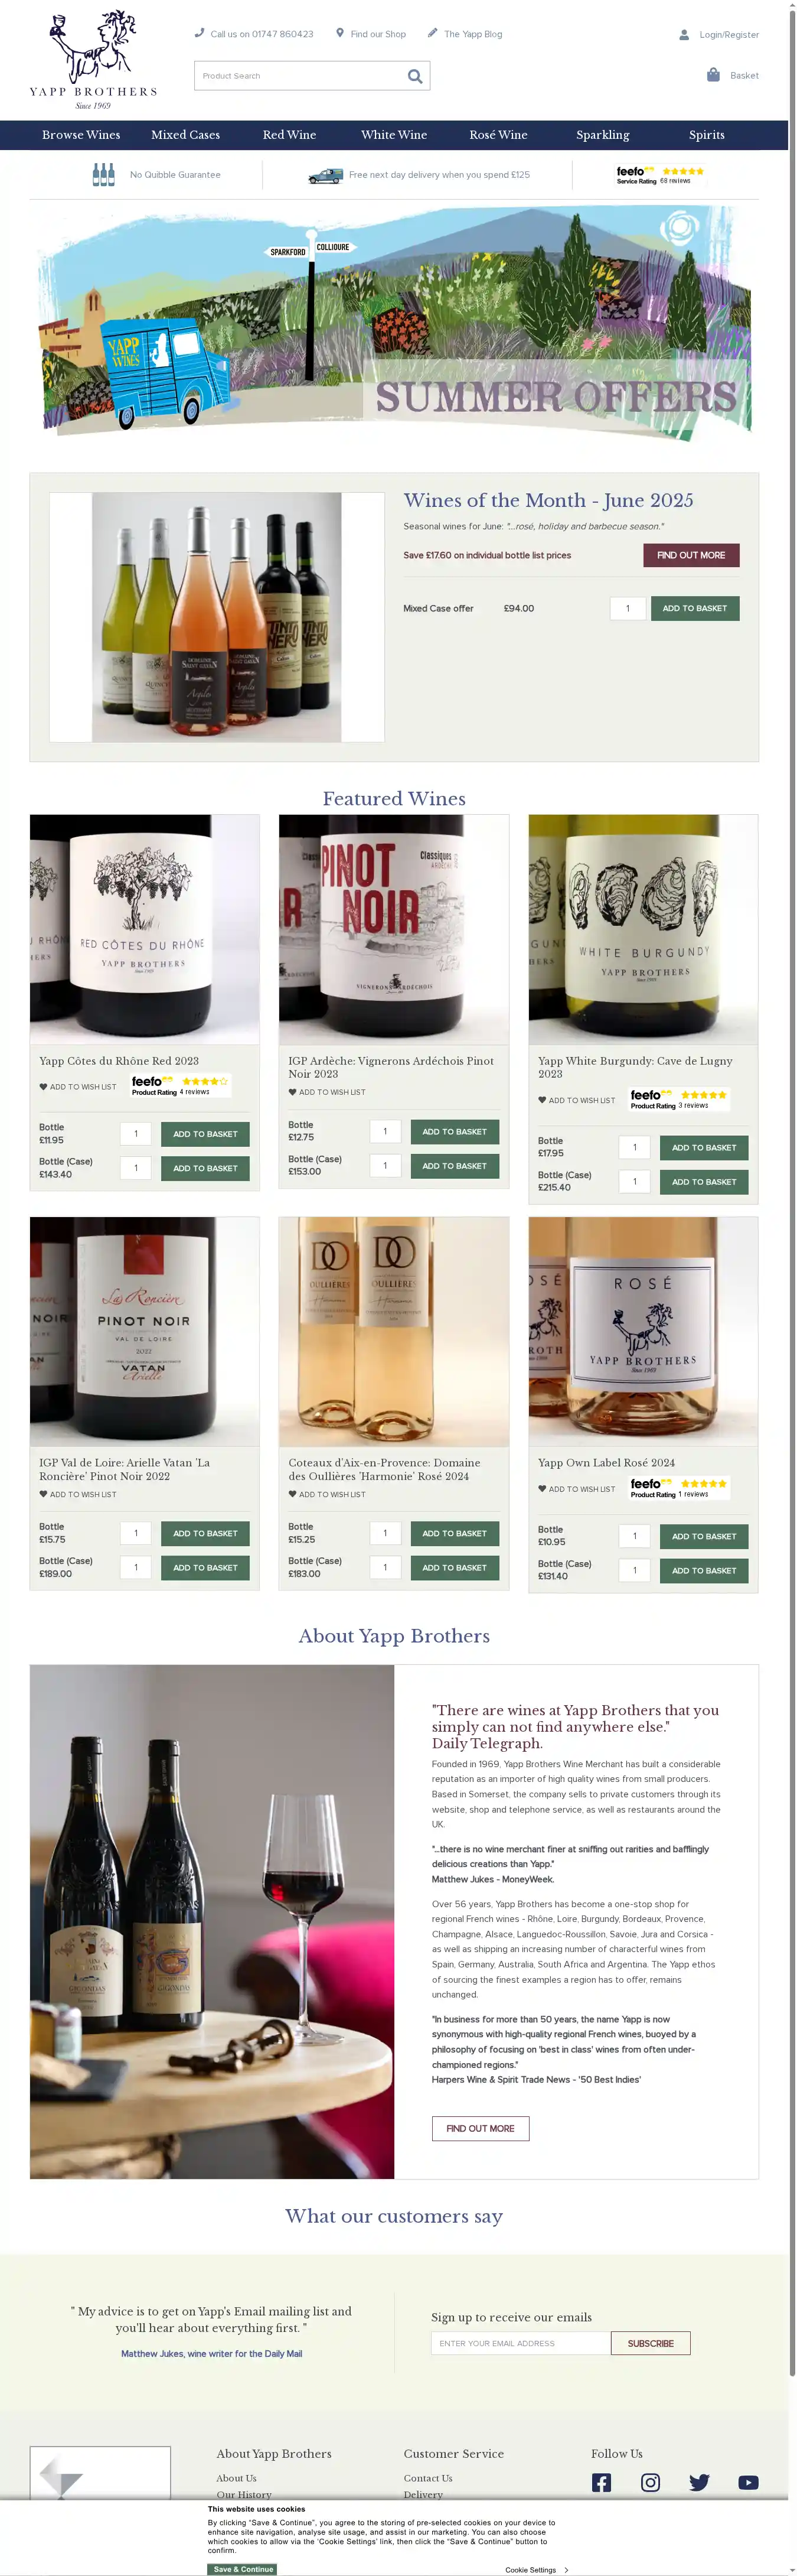Open the Basket icon
Viewport: 797px width, 2576px height.
pos(713,75)
